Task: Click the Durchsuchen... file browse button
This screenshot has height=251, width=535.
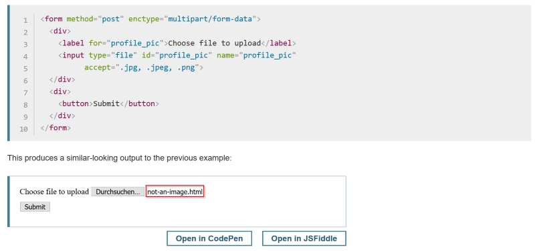Action: click(x=118, y=192)
